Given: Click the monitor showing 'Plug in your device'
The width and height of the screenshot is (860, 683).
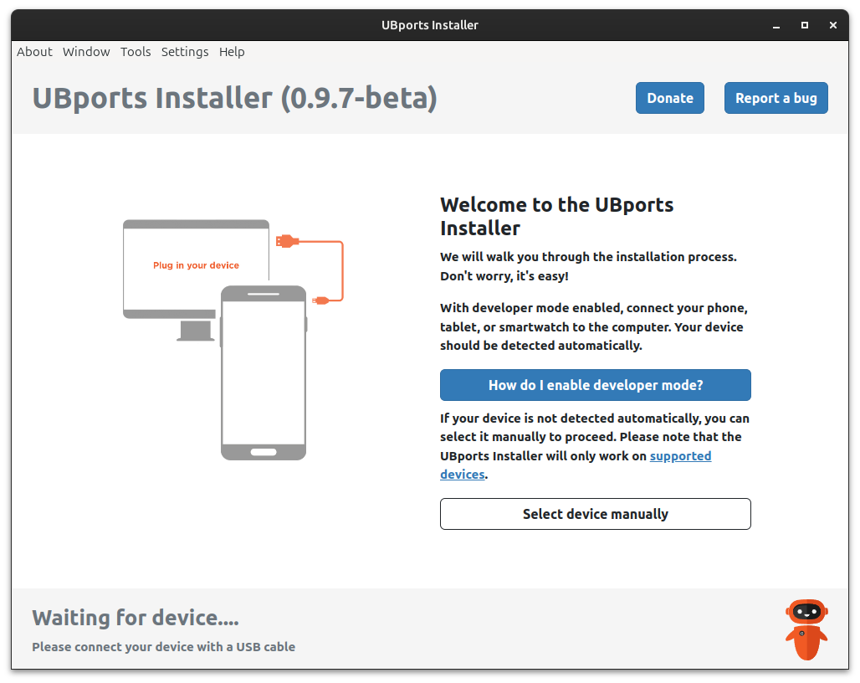Looking at the screenshot, I should (176, 264).
